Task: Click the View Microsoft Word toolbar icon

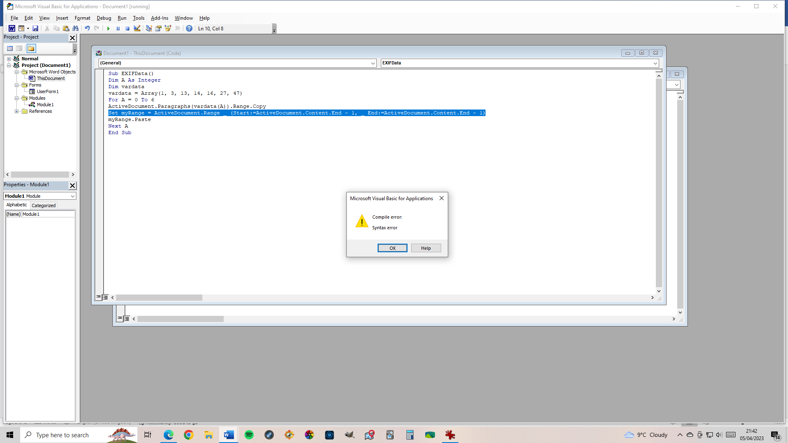Action: [12, 28]
